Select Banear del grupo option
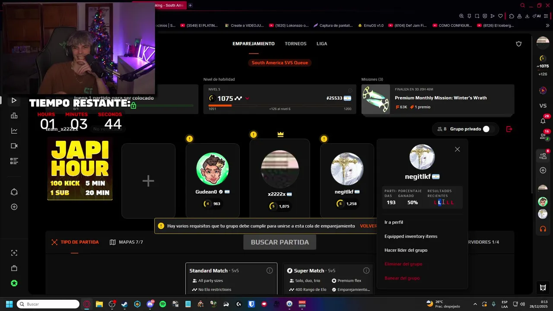Screen dimensions: 553x311 click(x=402, y=278)
